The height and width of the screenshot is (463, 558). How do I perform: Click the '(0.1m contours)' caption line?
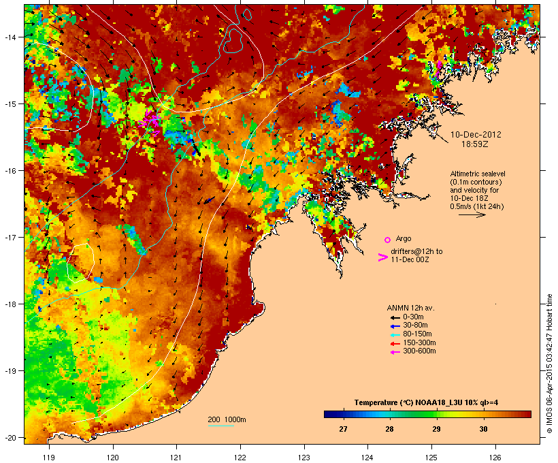[x=476, y=182]
